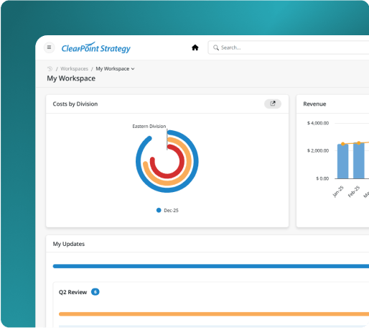The width and height of the screenshot is (369, 328).
Task: Click the Jan-25 axis label
Action: (x=338, y=191)
